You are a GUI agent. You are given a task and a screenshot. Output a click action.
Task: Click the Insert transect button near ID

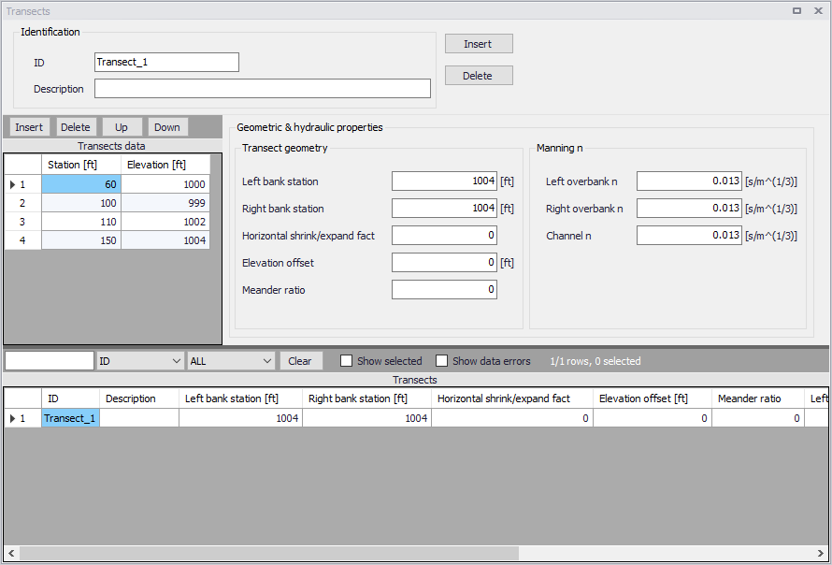(479, 44)
